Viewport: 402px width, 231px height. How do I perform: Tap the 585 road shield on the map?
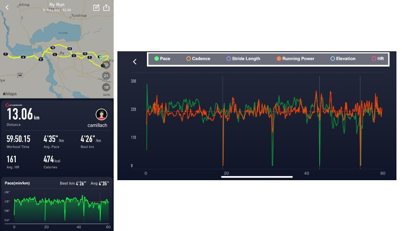coord(20,75)
